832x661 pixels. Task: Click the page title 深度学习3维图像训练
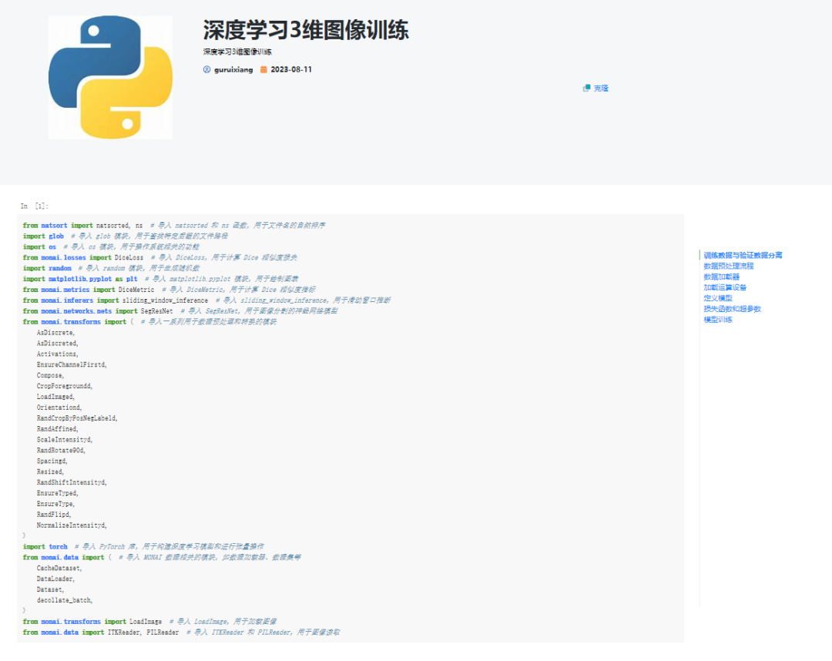point(306,30)
